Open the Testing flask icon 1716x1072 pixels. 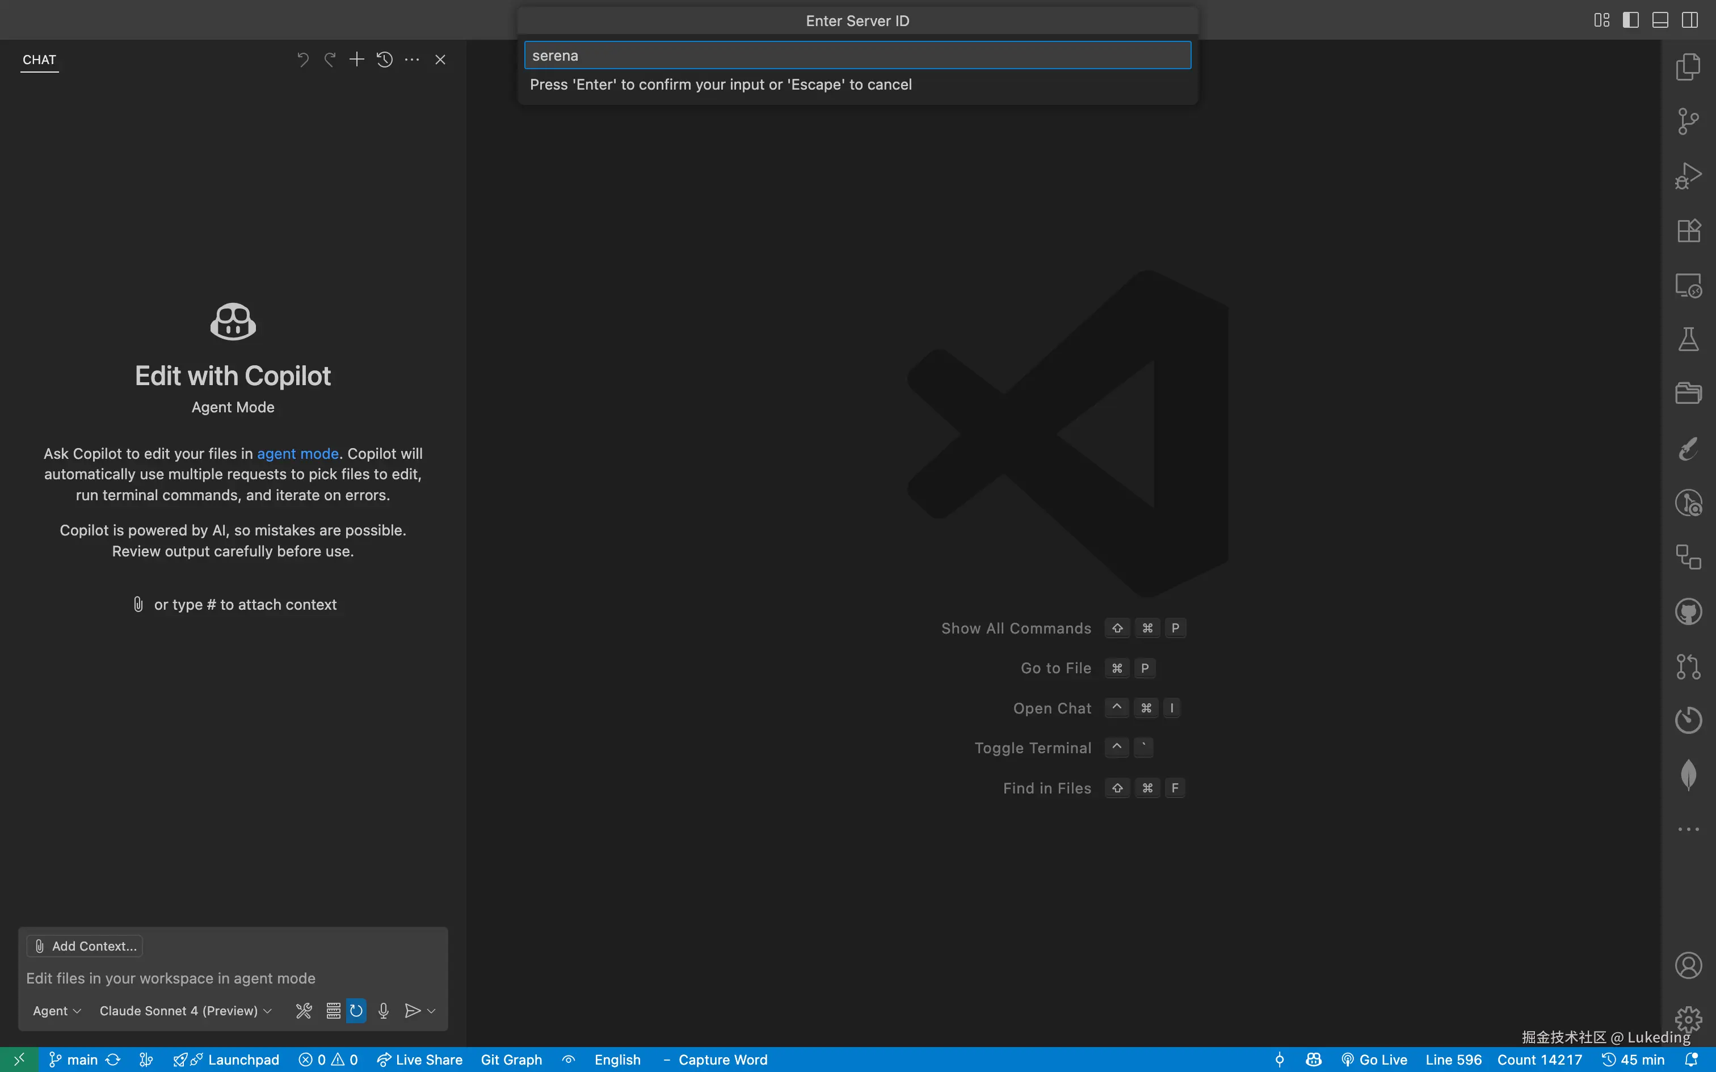coord(1688,340)
